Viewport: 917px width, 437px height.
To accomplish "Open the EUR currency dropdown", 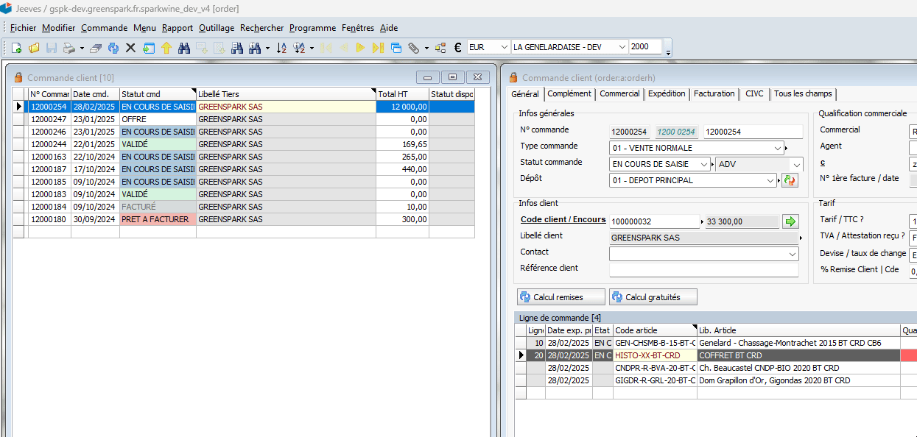I will pyautogui.click(x=504, y=47).
